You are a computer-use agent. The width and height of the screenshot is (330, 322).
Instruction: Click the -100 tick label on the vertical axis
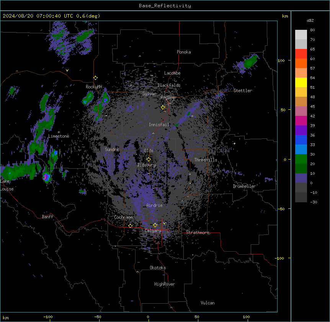(x=280, y=258)
